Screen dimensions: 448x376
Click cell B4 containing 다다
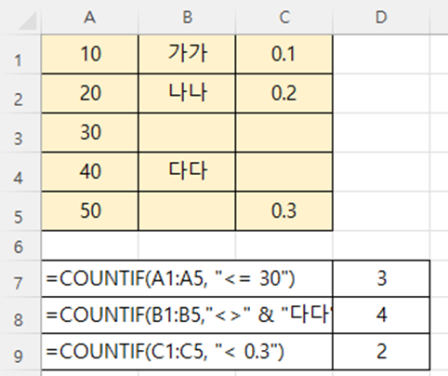point(187,172)
